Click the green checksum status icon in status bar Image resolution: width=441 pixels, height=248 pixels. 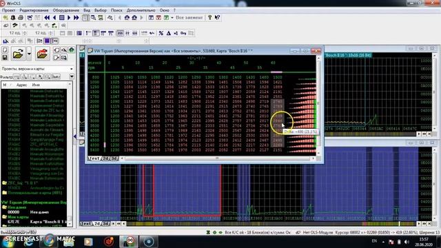(208, 233)
